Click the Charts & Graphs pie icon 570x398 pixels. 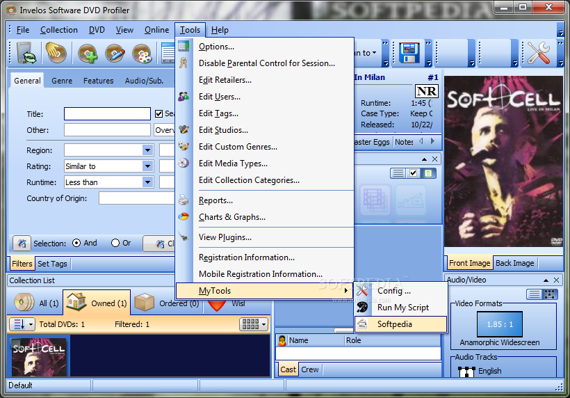(x=184, y=217)
